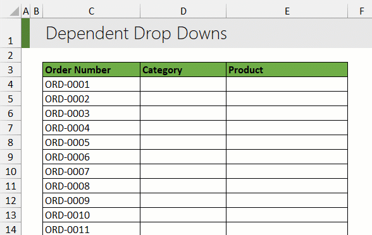The image size is (372, 235).
Task: Click the Product cell for ORD-0010
Action: [x=287, y=215]
